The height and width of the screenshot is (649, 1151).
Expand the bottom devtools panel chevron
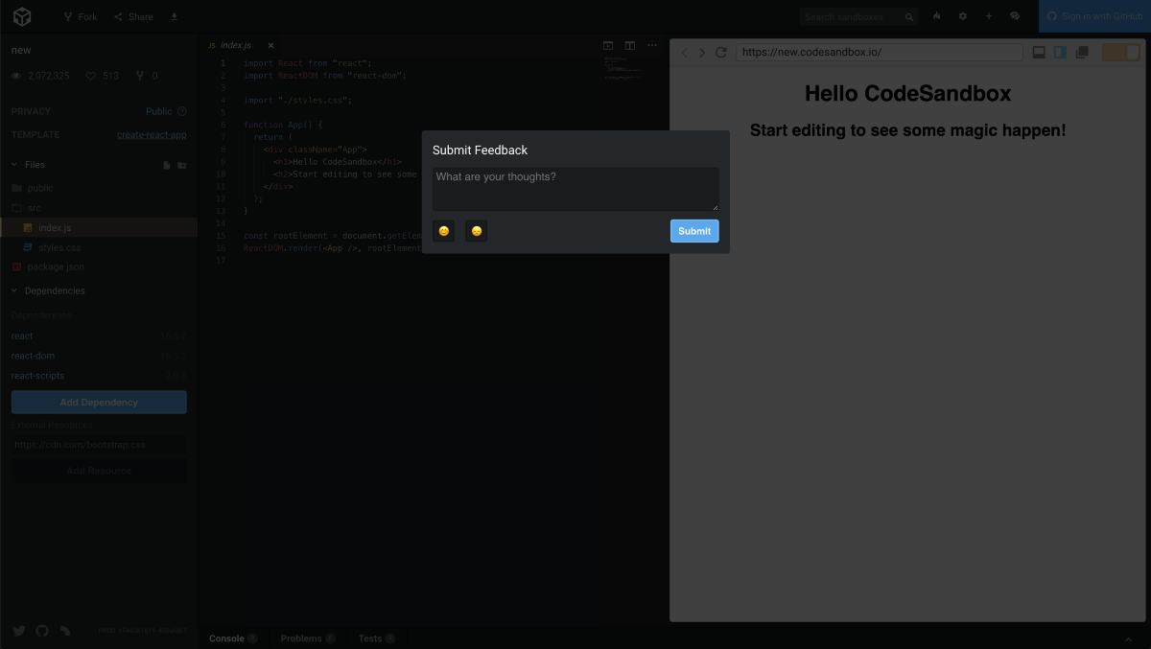pyautogui.click(x=1129, y=638)
